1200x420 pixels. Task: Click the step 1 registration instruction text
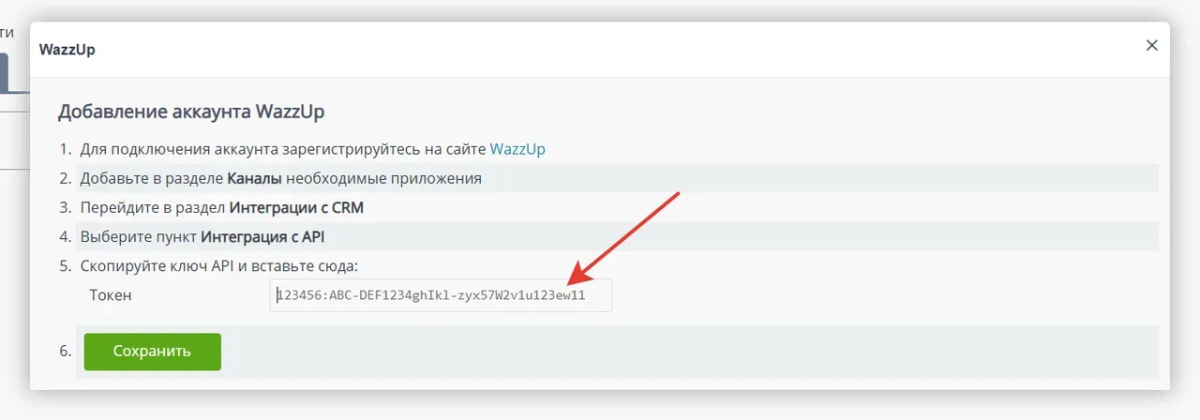[x=283, y=149]
